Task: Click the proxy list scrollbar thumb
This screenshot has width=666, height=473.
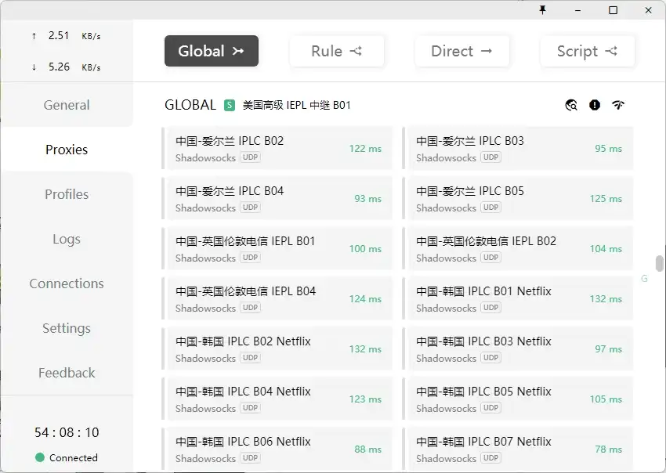Action: pyautogui.click(x=659, y=263)
